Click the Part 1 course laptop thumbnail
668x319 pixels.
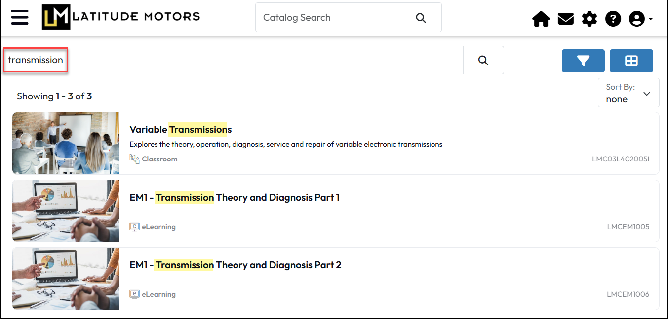click(66, 211)
